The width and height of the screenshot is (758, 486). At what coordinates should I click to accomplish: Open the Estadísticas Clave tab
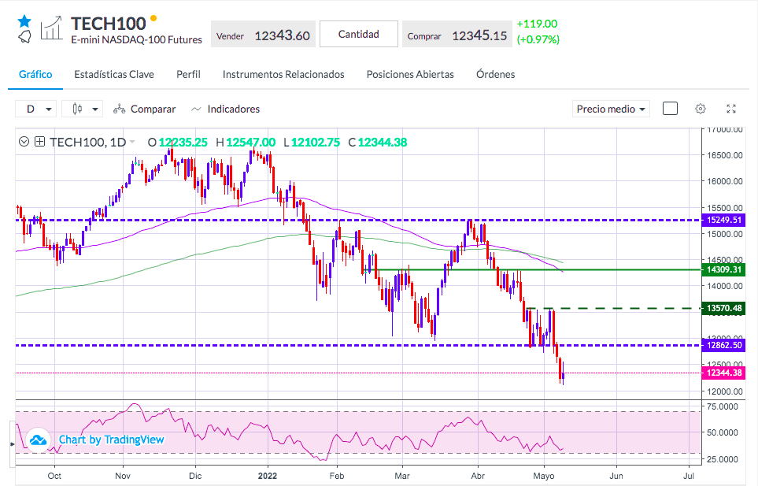point(114,75)
